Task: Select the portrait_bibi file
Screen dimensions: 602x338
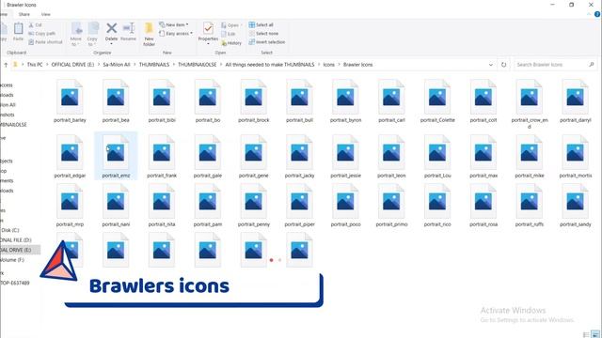Action: click(x=162, y=101)
